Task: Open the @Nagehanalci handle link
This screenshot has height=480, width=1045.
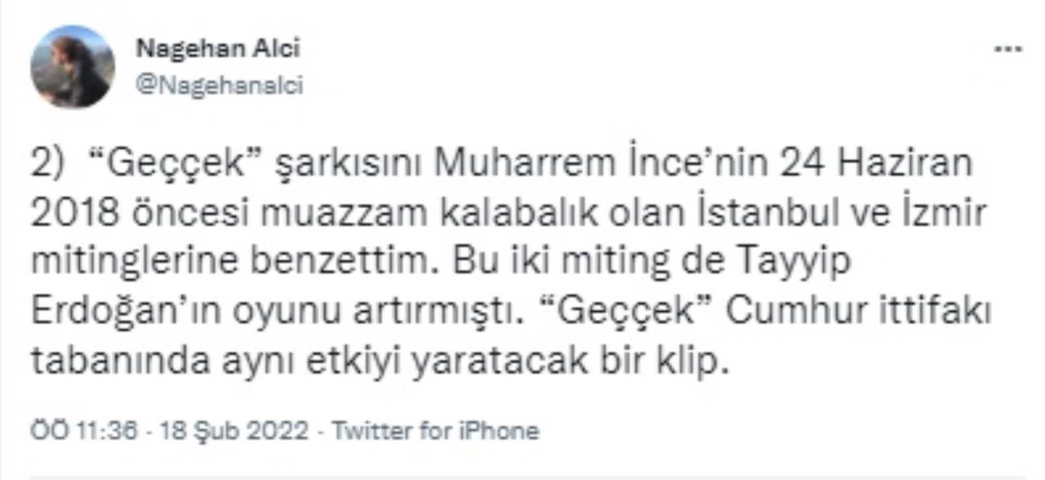Action: [219, 85]
